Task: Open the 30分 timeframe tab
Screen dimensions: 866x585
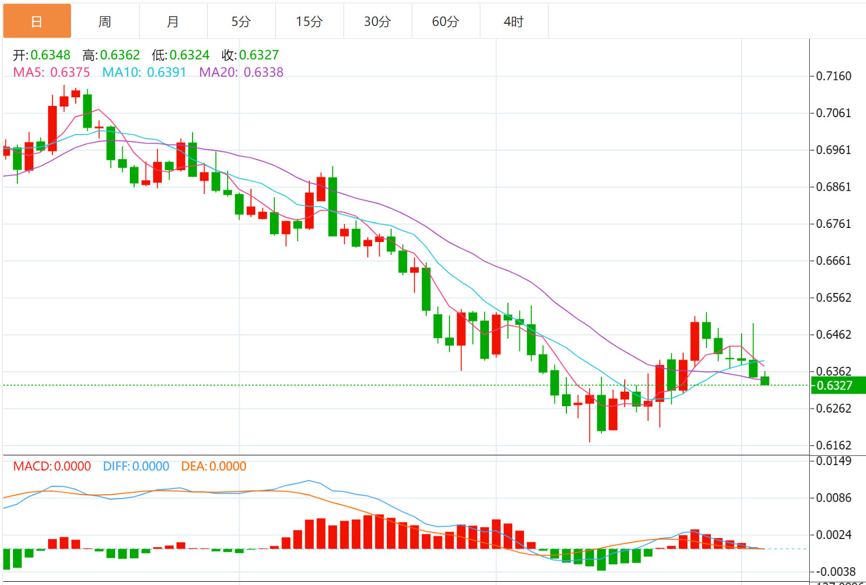Action: 378,22
